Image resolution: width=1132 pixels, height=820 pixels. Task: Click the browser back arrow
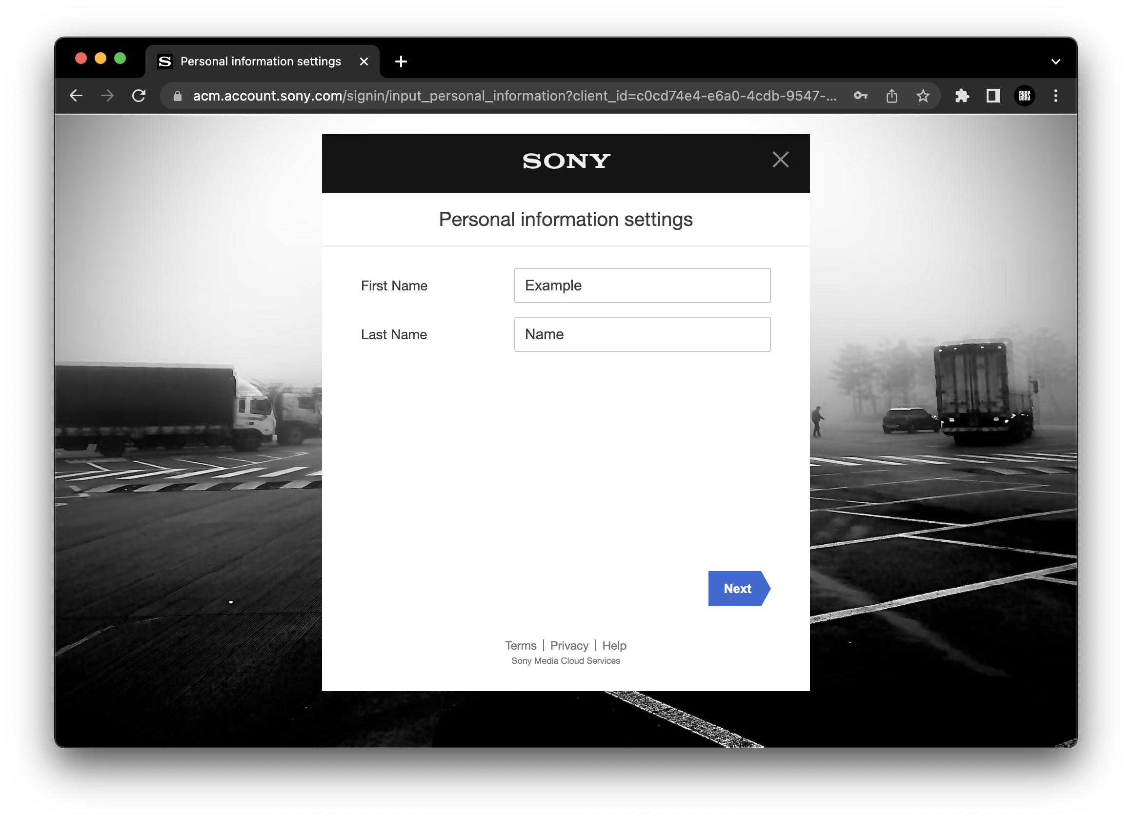point(76,95)
